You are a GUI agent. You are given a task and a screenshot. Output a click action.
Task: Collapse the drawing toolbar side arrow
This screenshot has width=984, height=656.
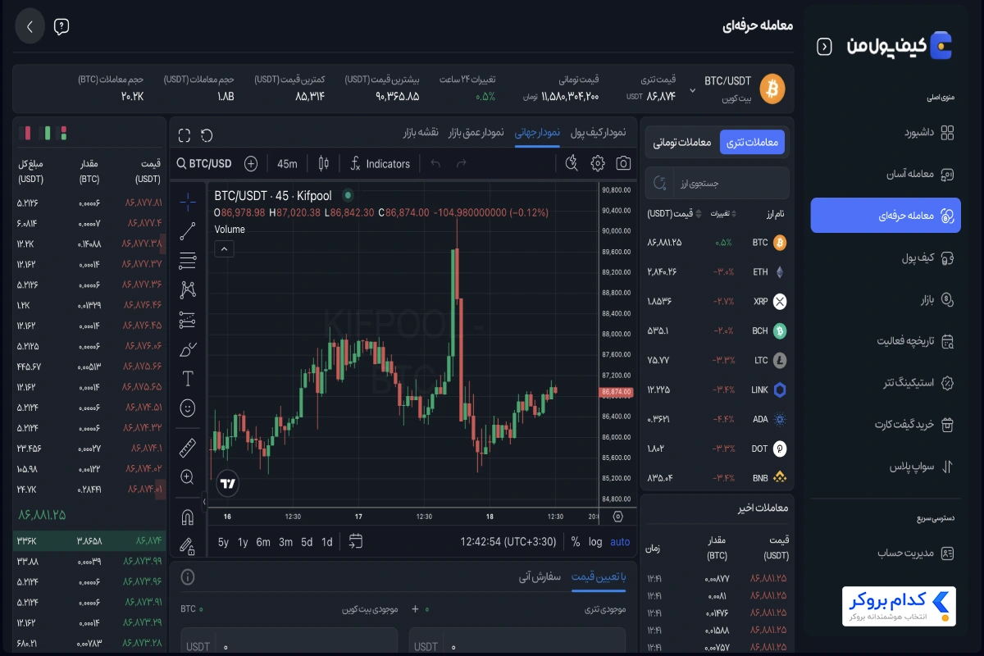point(203,501)
